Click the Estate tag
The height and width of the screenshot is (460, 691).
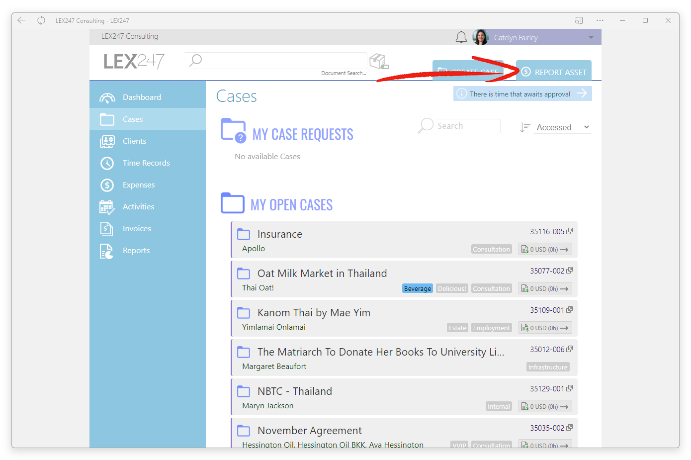tap(457, 328)
